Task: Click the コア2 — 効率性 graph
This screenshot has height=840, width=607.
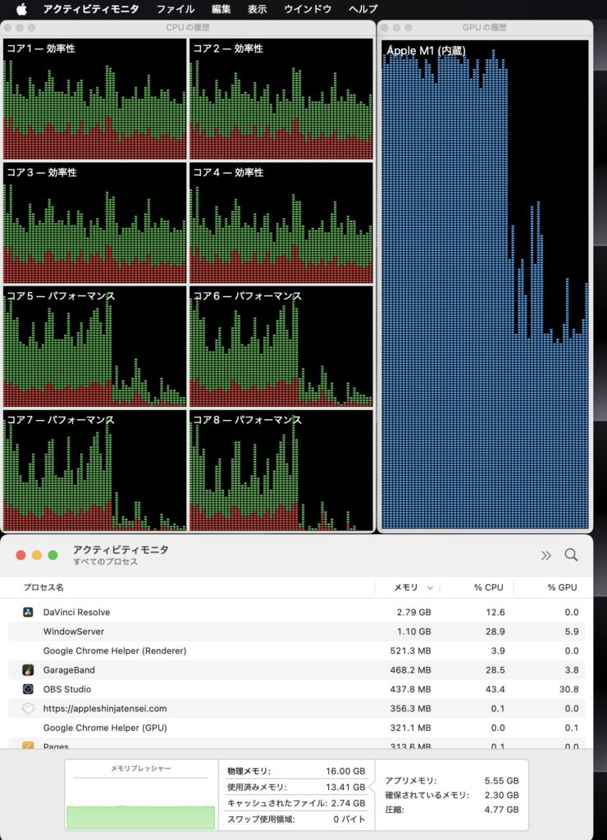Action: (x=281, y=98)
